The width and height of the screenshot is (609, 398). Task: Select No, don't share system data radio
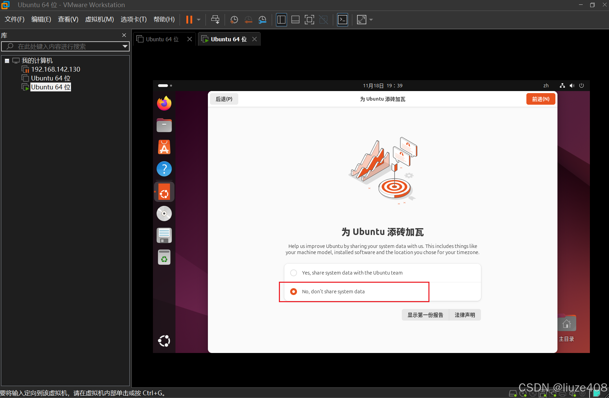tap(294, 292)
